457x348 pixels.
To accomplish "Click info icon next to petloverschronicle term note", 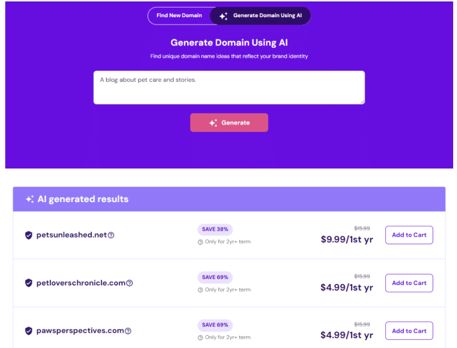I will point(201,290).
